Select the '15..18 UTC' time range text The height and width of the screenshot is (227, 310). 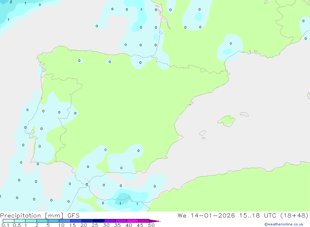(258, 215)
